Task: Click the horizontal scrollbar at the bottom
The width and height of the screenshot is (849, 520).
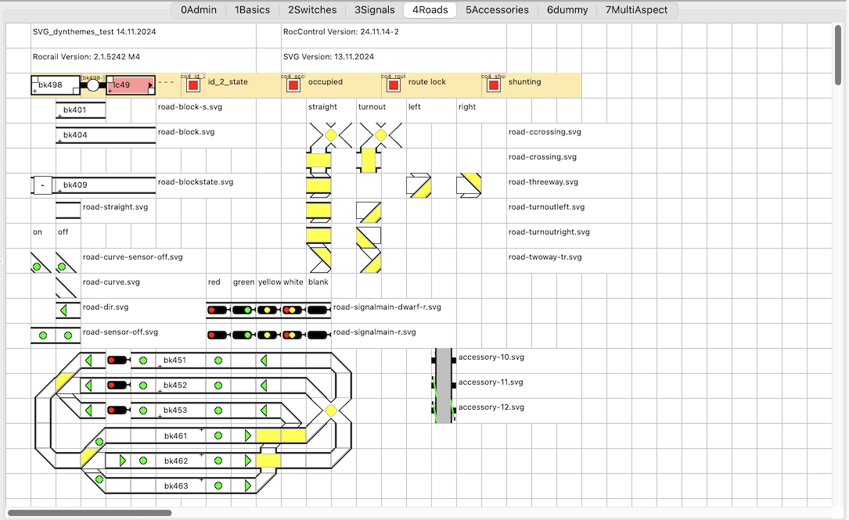Action: 89,513
